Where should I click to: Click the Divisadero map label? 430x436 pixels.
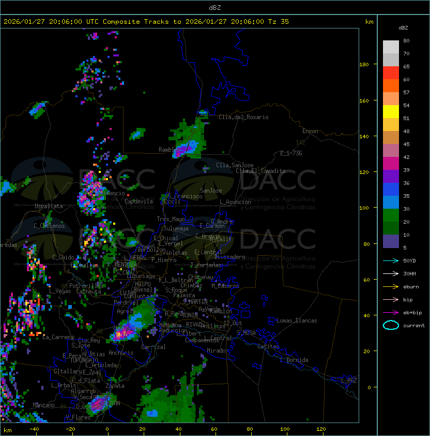[229, 257]
